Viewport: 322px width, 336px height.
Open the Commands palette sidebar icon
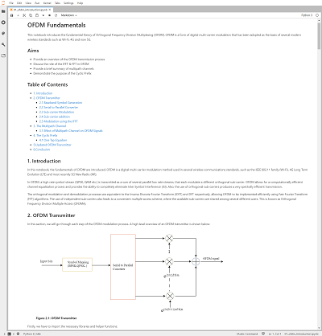pos(3,33)
